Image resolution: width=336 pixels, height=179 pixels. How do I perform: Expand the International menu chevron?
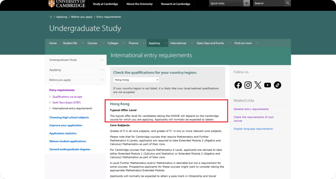192,43
